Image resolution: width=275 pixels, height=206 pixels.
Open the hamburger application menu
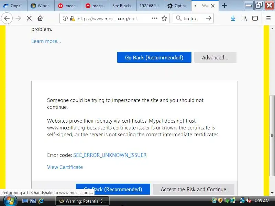268,18
